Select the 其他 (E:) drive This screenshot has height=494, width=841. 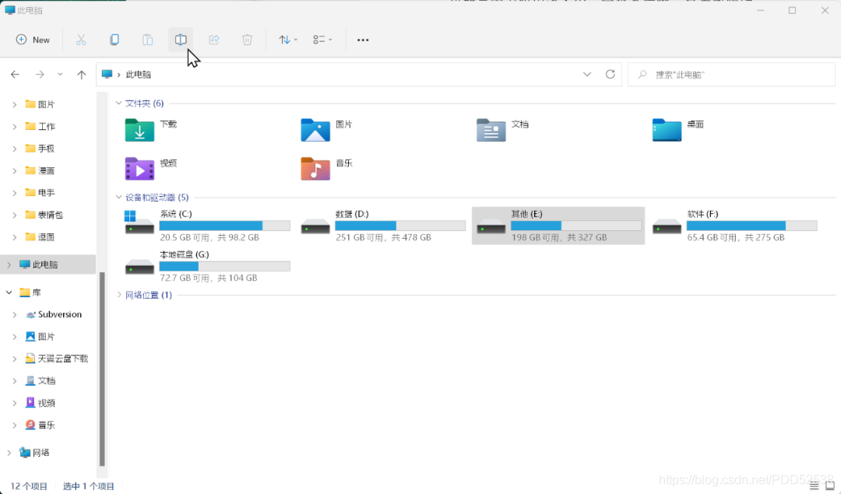558,226
